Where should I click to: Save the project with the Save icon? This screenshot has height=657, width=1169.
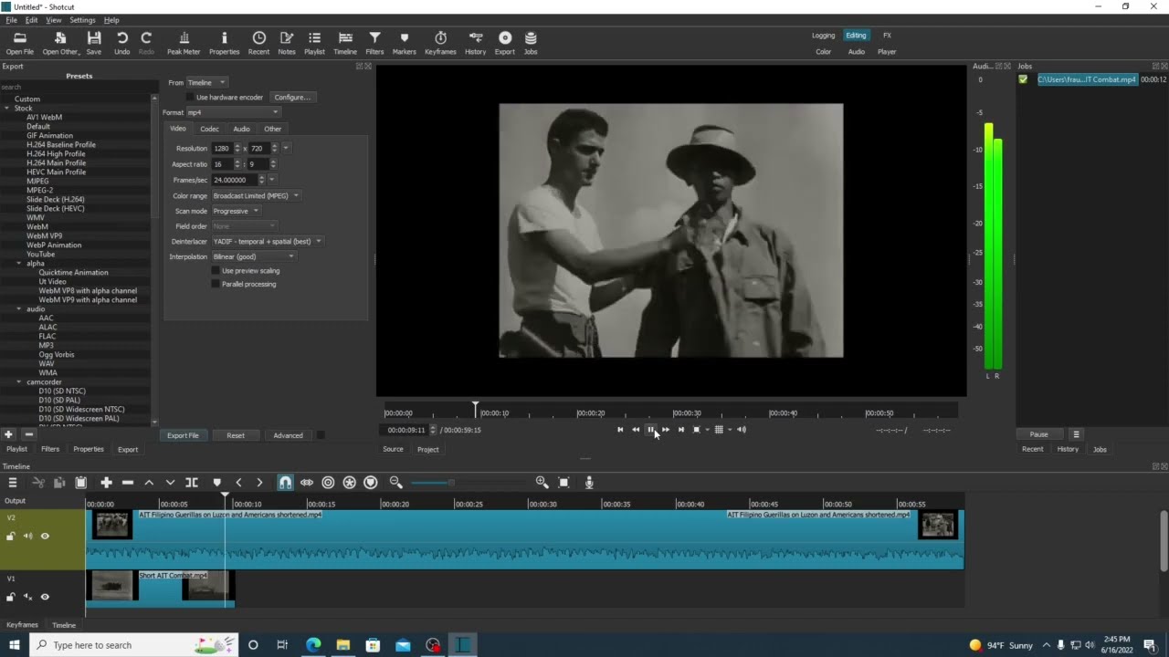93,42
